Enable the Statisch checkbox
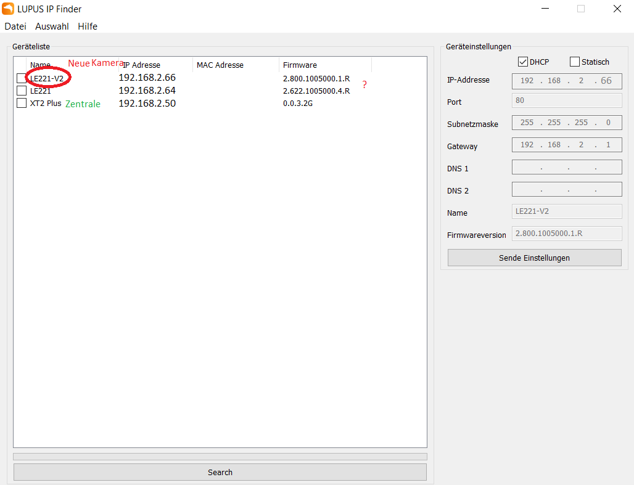 click(575, 62)
